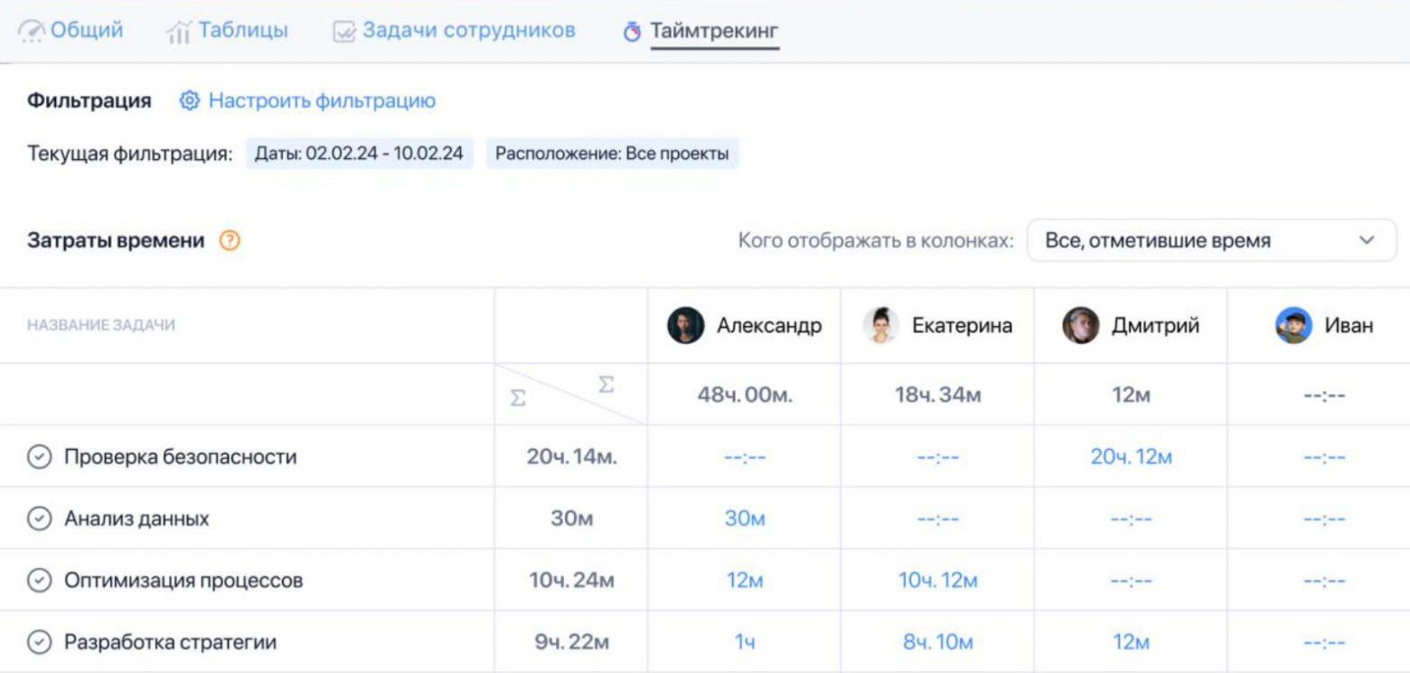Click the Настроить фильтрацию link
This screenshot has height=673, width=1410.
tap(322, 100)
